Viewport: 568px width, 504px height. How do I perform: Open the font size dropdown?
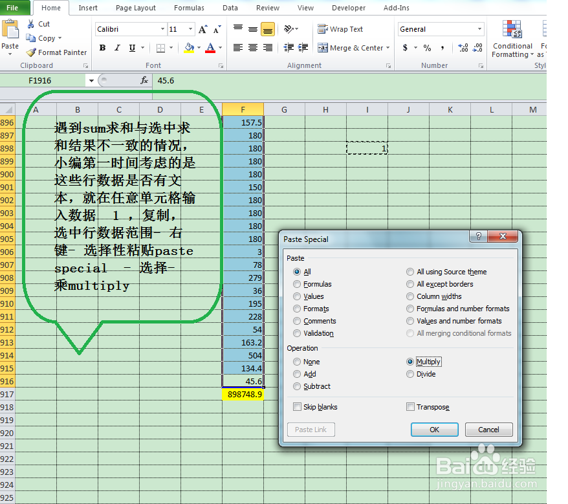[191, 29]
